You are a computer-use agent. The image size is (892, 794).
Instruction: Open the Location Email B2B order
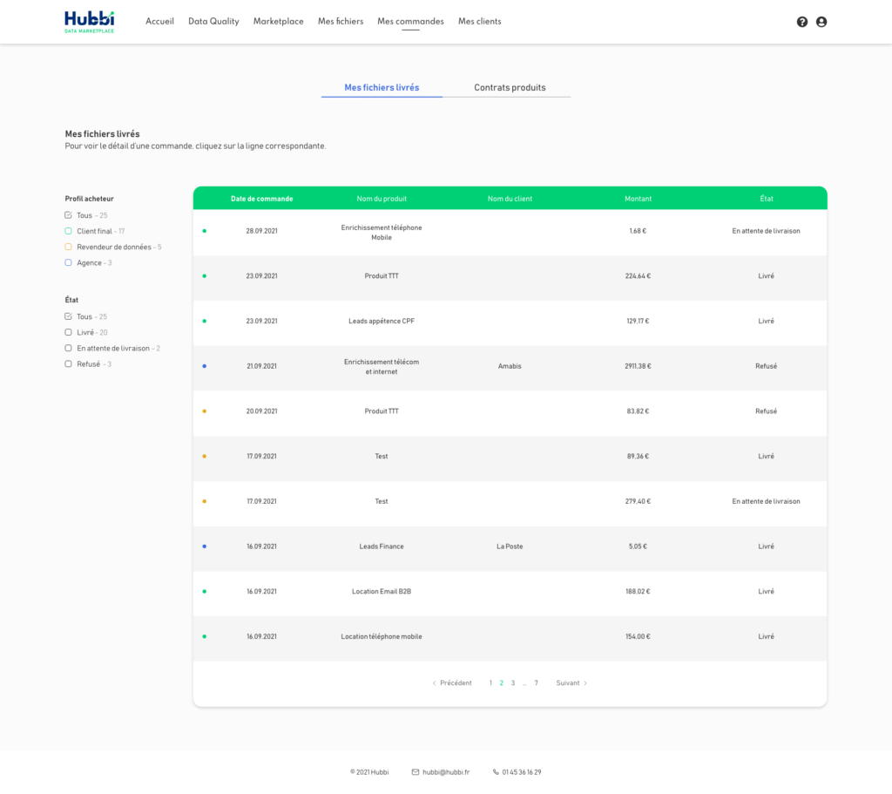click(x=510, y=593)
